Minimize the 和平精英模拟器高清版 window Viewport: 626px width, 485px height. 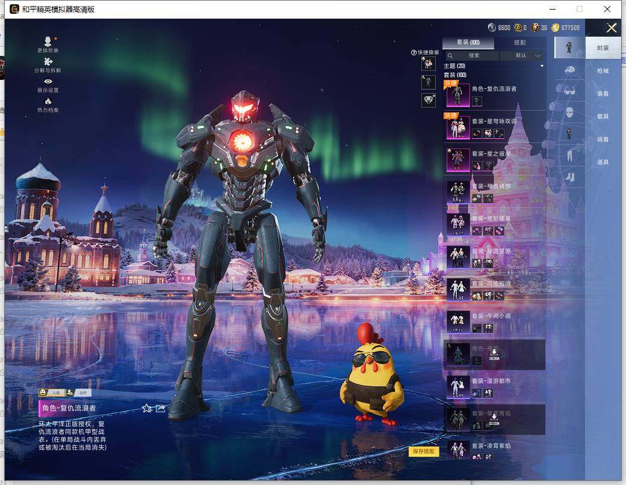click(x=553, y=9)
